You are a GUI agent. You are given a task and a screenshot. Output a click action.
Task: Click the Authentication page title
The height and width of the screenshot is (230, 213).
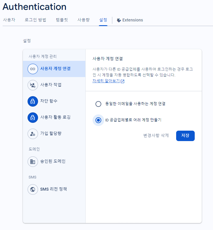(35, 7)
